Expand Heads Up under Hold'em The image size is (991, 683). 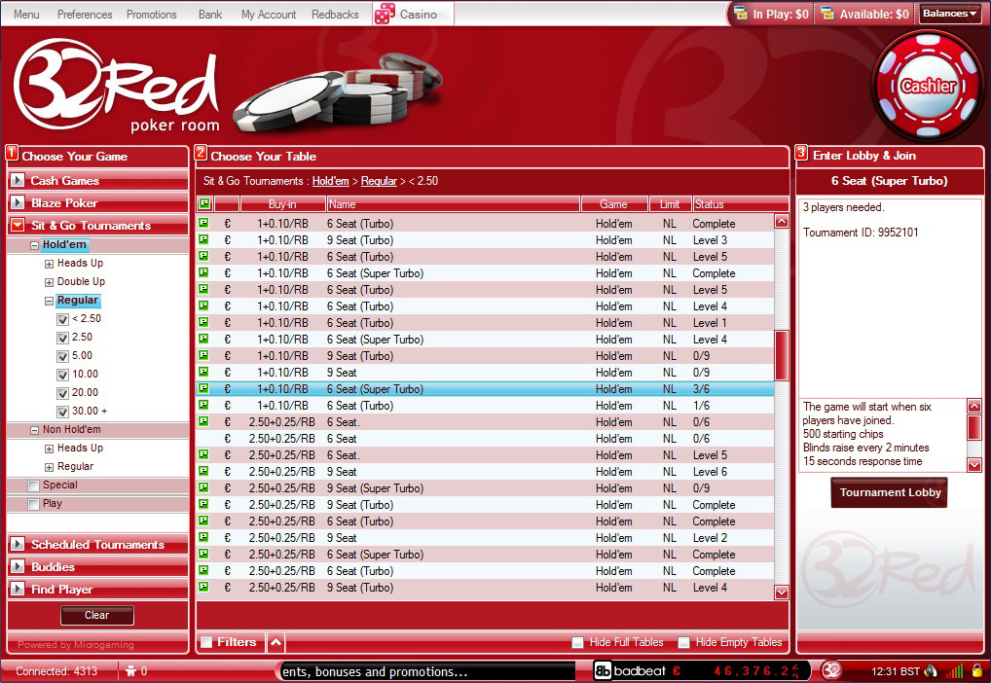pos(49,264)
